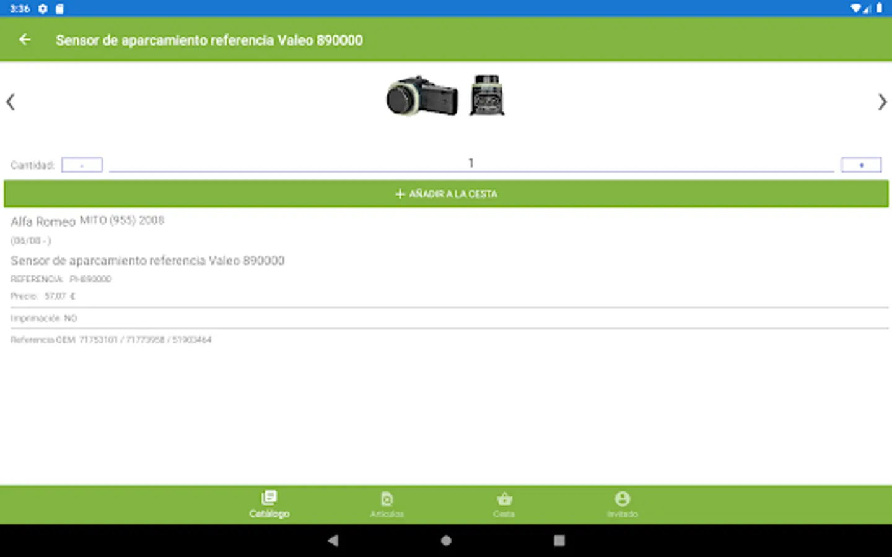Tap Android recent apps square button
This screenshot has height=557, width=892.
click(x=559, y=540)
